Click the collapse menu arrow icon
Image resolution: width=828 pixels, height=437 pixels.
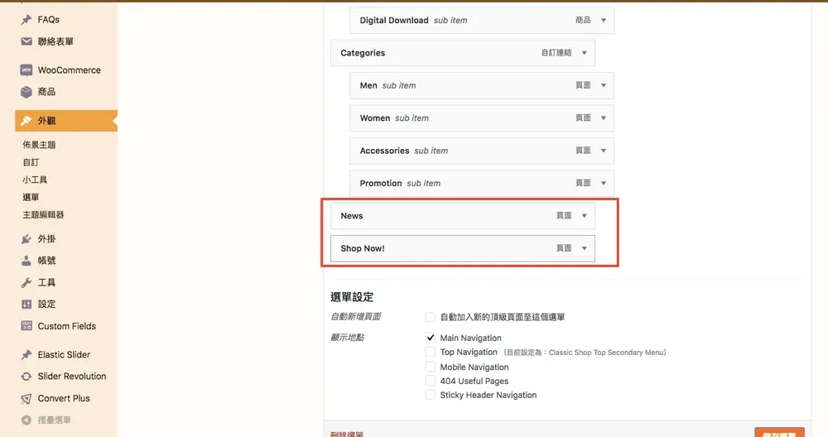tap(26, 420)
